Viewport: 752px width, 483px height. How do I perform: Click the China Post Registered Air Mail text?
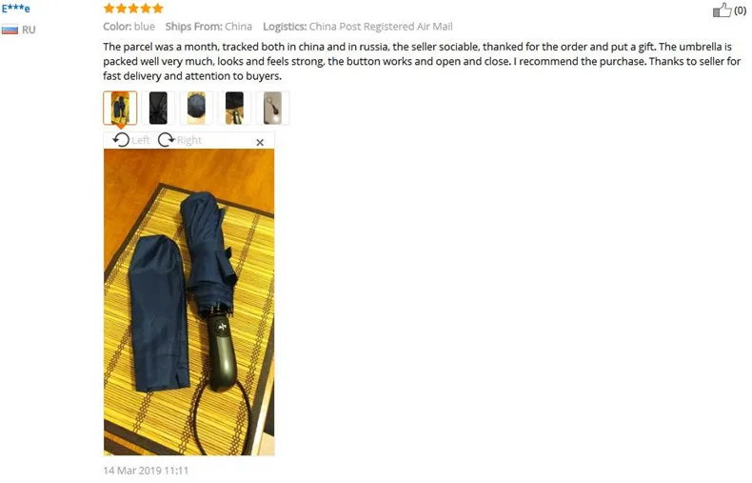tap(381, 27)
